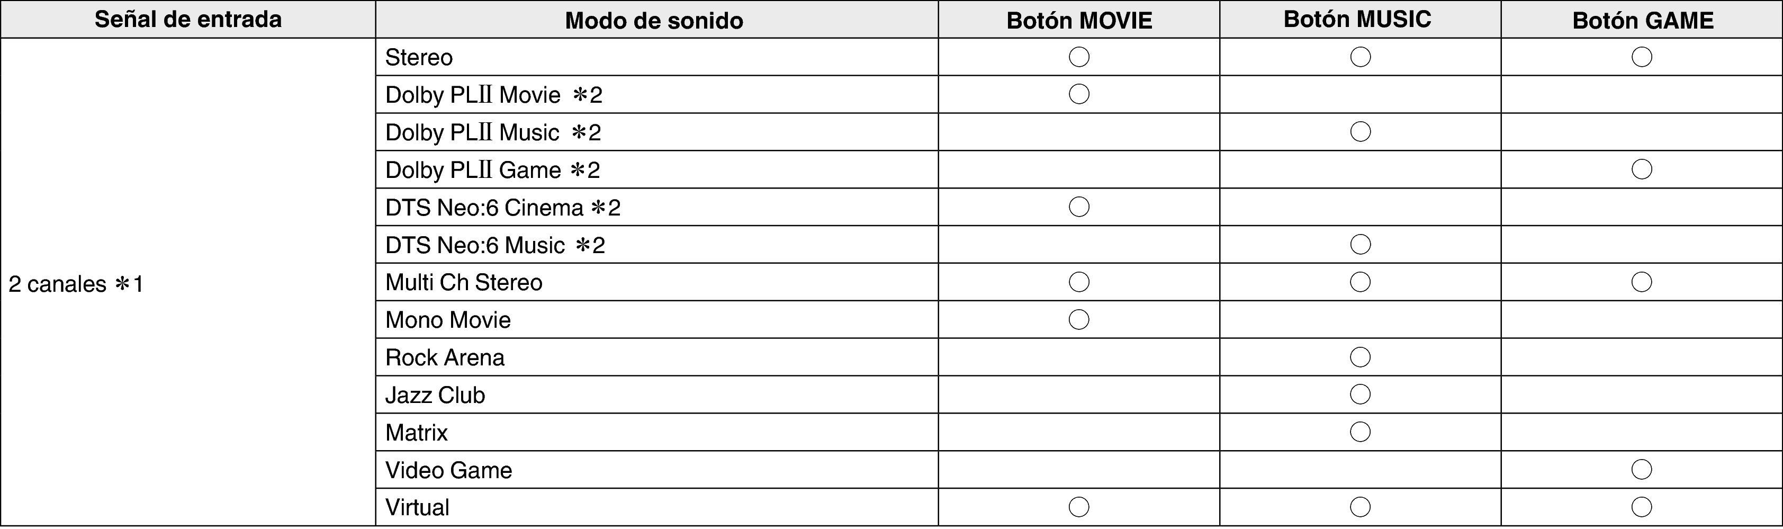1783x529 pixels.
Task: Select DTS Neo:6 Cinema circle under MOVIE
Action: coord(1079,207)
